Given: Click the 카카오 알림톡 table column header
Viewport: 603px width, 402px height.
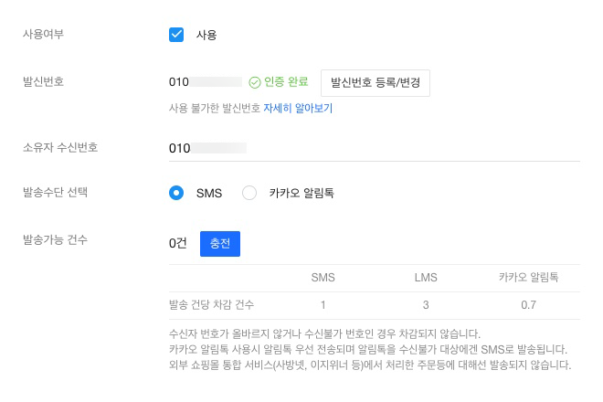Looking at the screenshot, I should pos(528,276).
